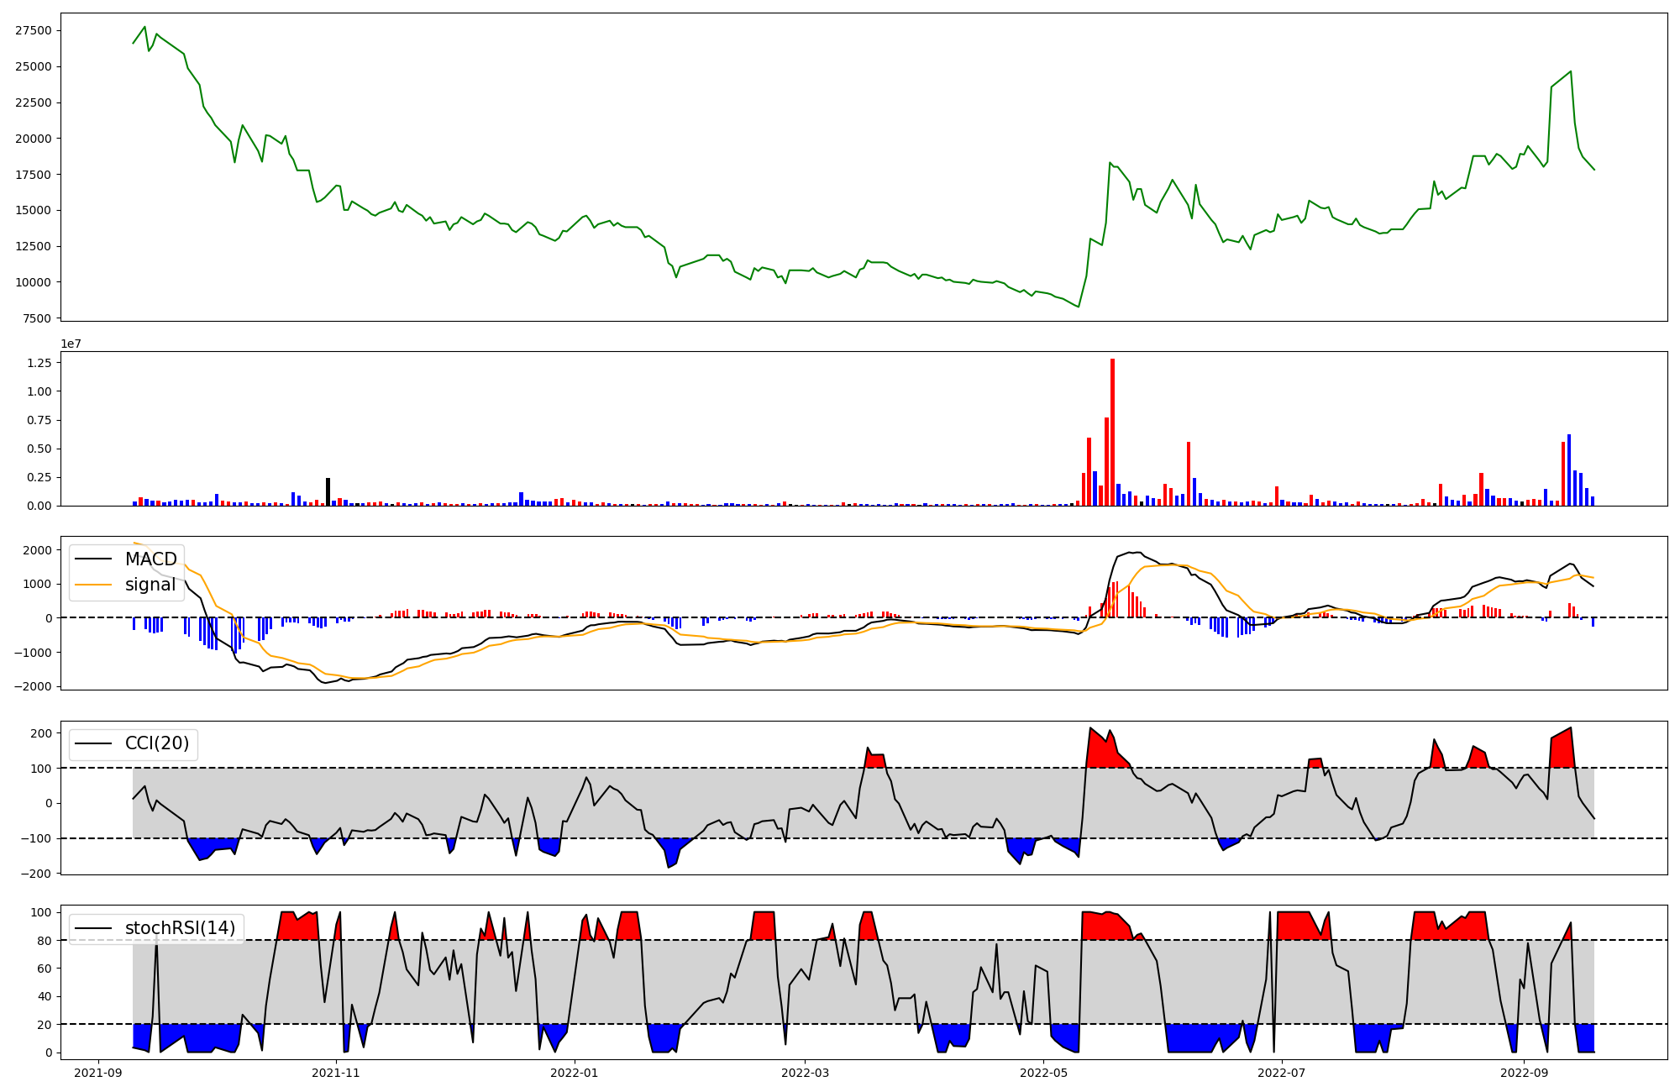Click the 7500 price axis tick label
Image resolution: width=1680 pixels, height=1092 pixels.
[37, 318]
